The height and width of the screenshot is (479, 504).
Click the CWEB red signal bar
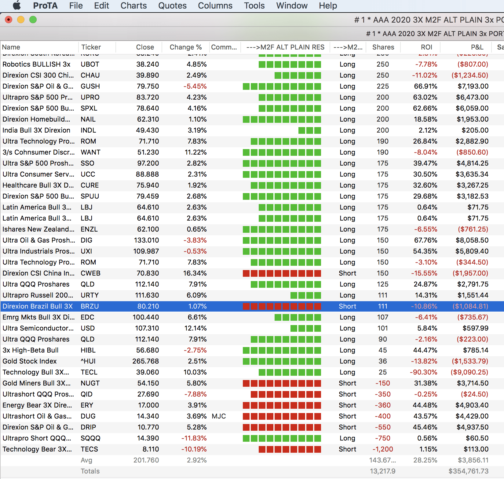pos(282,273)
